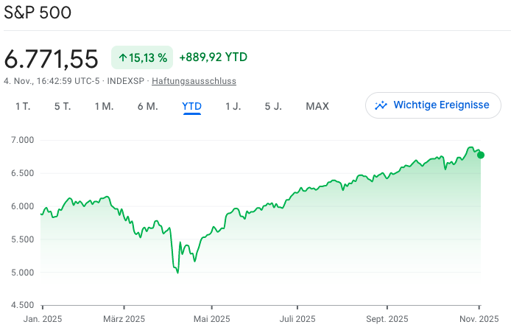Open the Haftungsausschluss link
The width and height of the screenshot is (511, 333).
coord(194,81)
